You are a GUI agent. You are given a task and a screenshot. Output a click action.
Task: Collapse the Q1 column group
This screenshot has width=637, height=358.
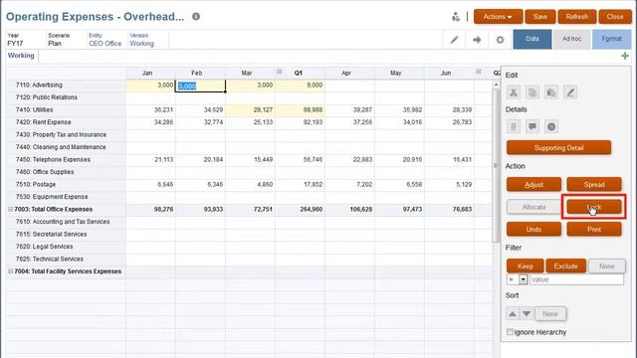(x=279, y=72)
